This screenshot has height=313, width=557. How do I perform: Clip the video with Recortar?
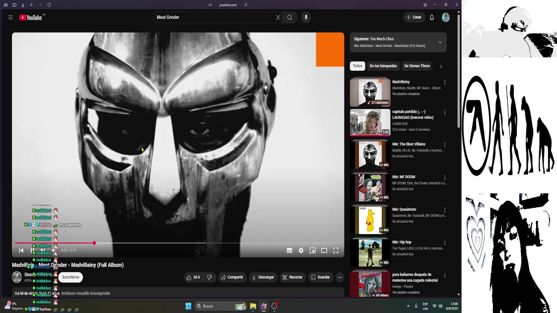(x=292, y=277)
